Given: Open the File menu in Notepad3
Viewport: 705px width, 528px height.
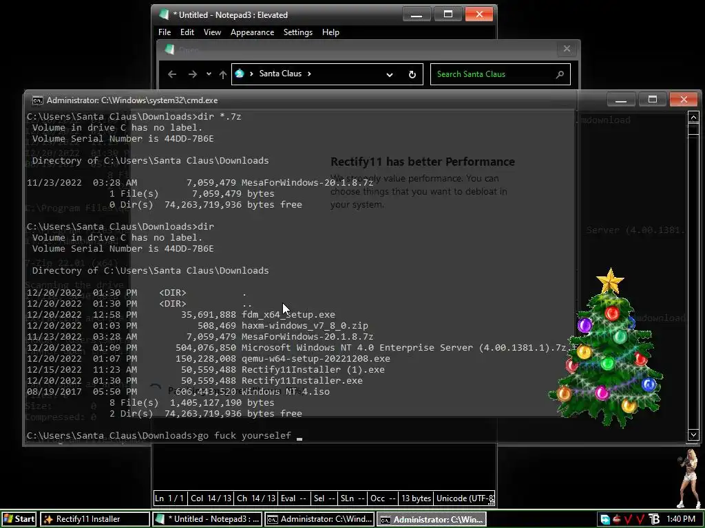Looking at the screenshot, I should pos(164,32).
